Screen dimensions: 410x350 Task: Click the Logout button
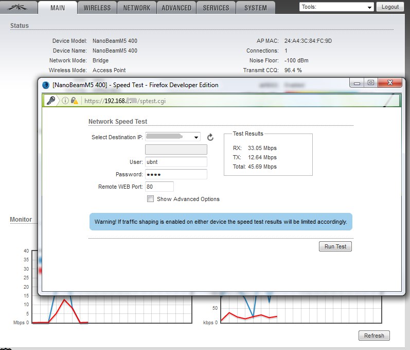click(x=390, y=7)
